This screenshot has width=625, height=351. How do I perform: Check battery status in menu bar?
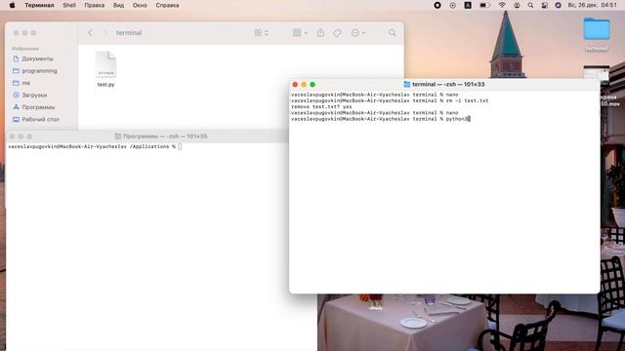[484, 5]
